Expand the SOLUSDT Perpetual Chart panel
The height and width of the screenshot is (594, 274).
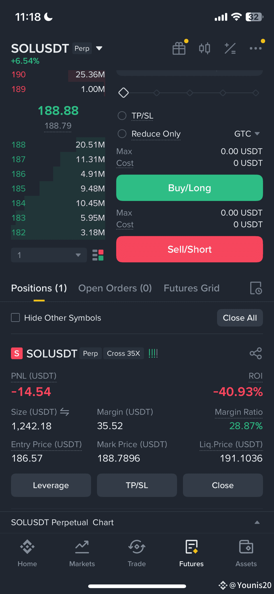pos(257,522)
